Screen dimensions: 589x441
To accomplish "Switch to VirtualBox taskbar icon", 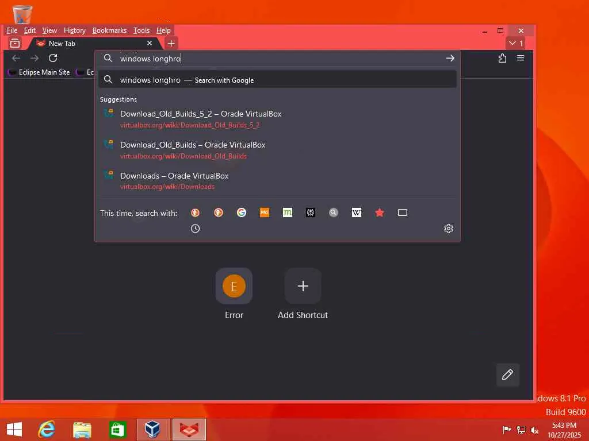I will coord(153,430).
